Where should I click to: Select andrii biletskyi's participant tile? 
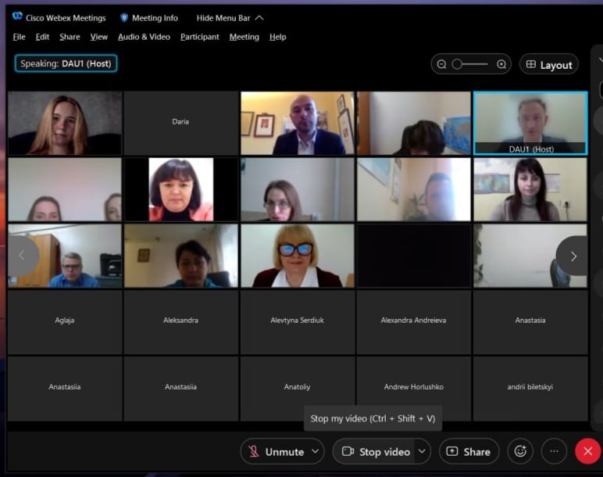(530, 388)
